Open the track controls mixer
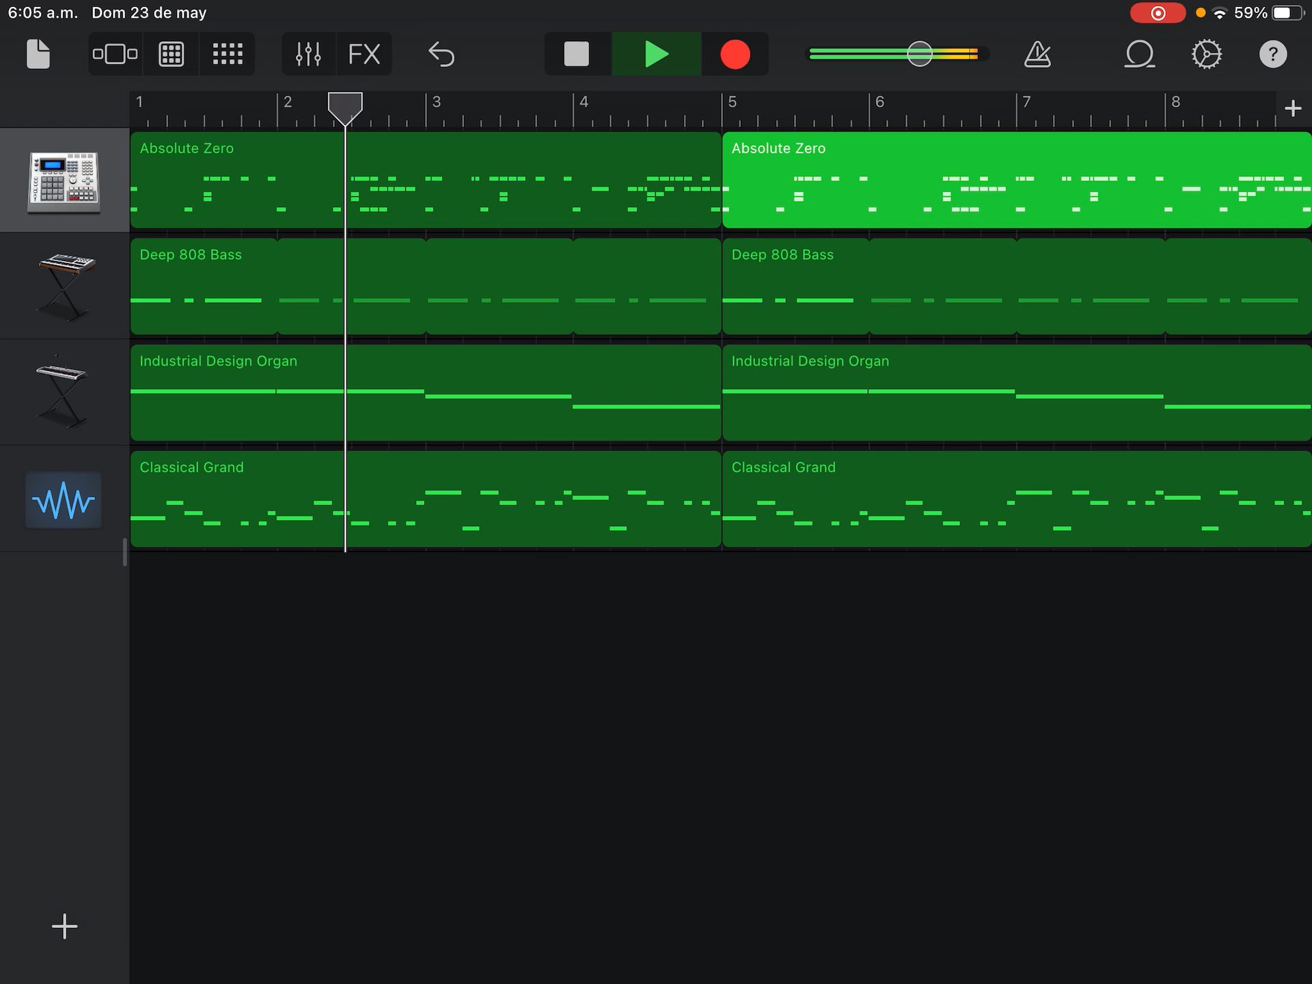Screen dimensions: 1312x984 pyautogui.click(x=308, y=54)
